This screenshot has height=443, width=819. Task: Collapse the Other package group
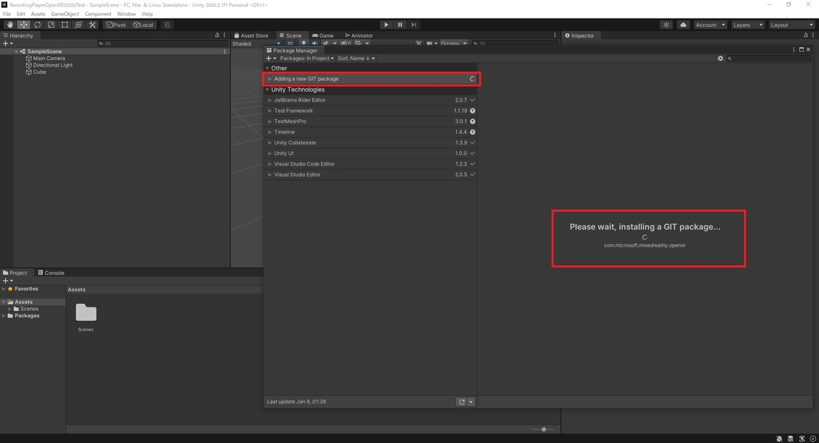tap(268, 68)
